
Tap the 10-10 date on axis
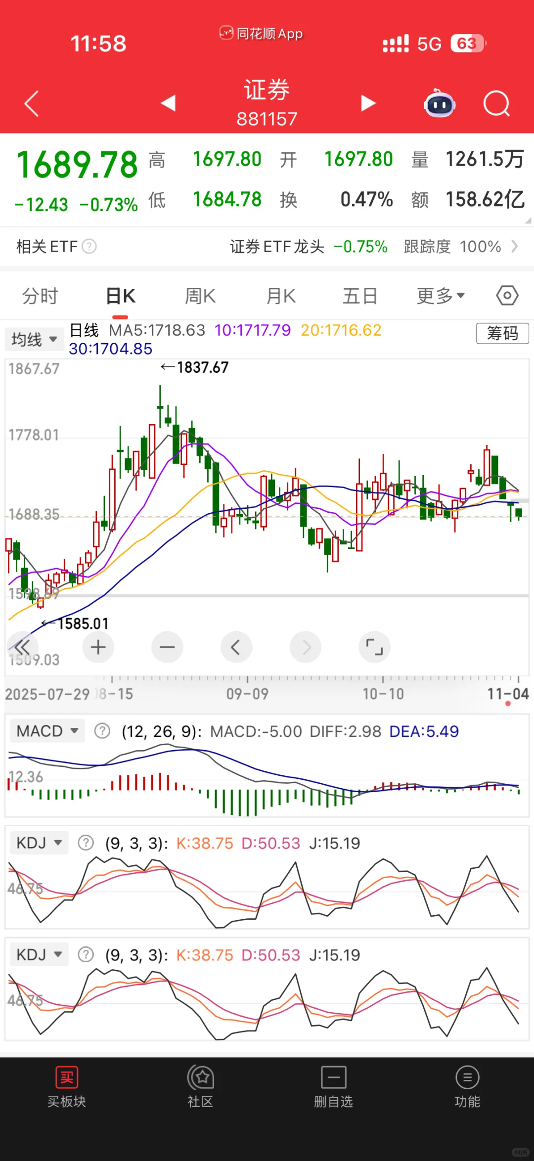click(383, 694)
